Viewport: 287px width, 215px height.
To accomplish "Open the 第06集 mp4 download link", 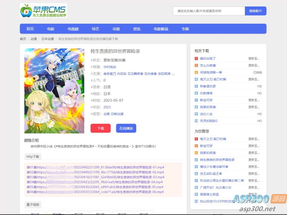I will coord(95,192).
